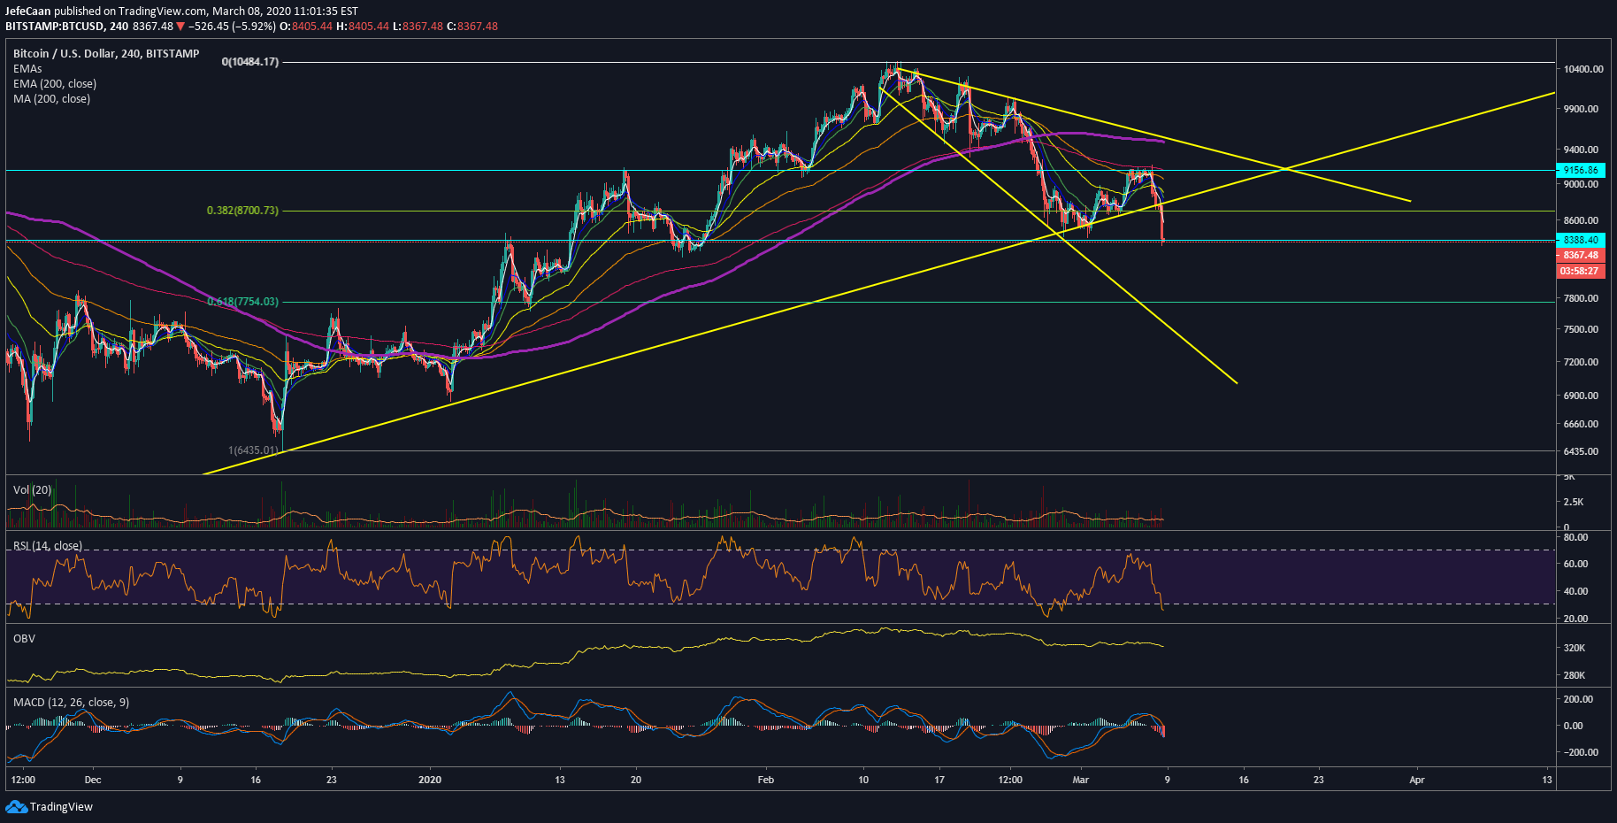Click the Dec date on time axis
The width and height of the screenshot is (1617, 823).
[93, 780]
